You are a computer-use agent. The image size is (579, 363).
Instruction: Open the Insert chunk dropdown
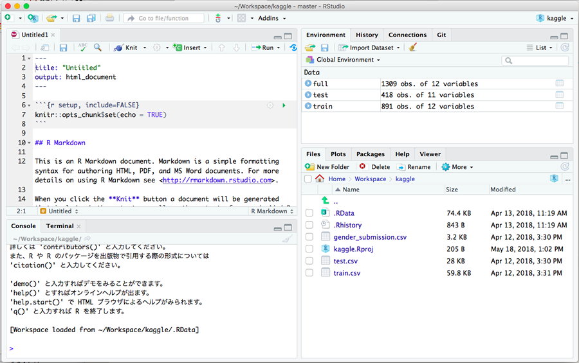coord(190,48)
